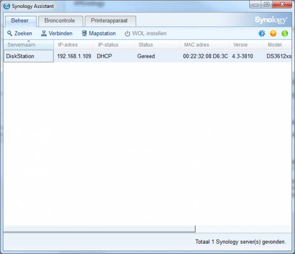Show info via green information icon
The height and width of the screenshot is (254, 295).
coord(285,33)
